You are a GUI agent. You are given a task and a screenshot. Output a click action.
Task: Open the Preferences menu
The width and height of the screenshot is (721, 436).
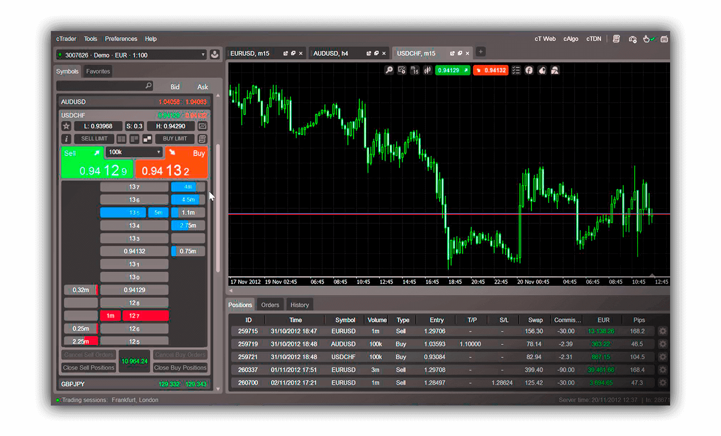[x=121, y=39]
